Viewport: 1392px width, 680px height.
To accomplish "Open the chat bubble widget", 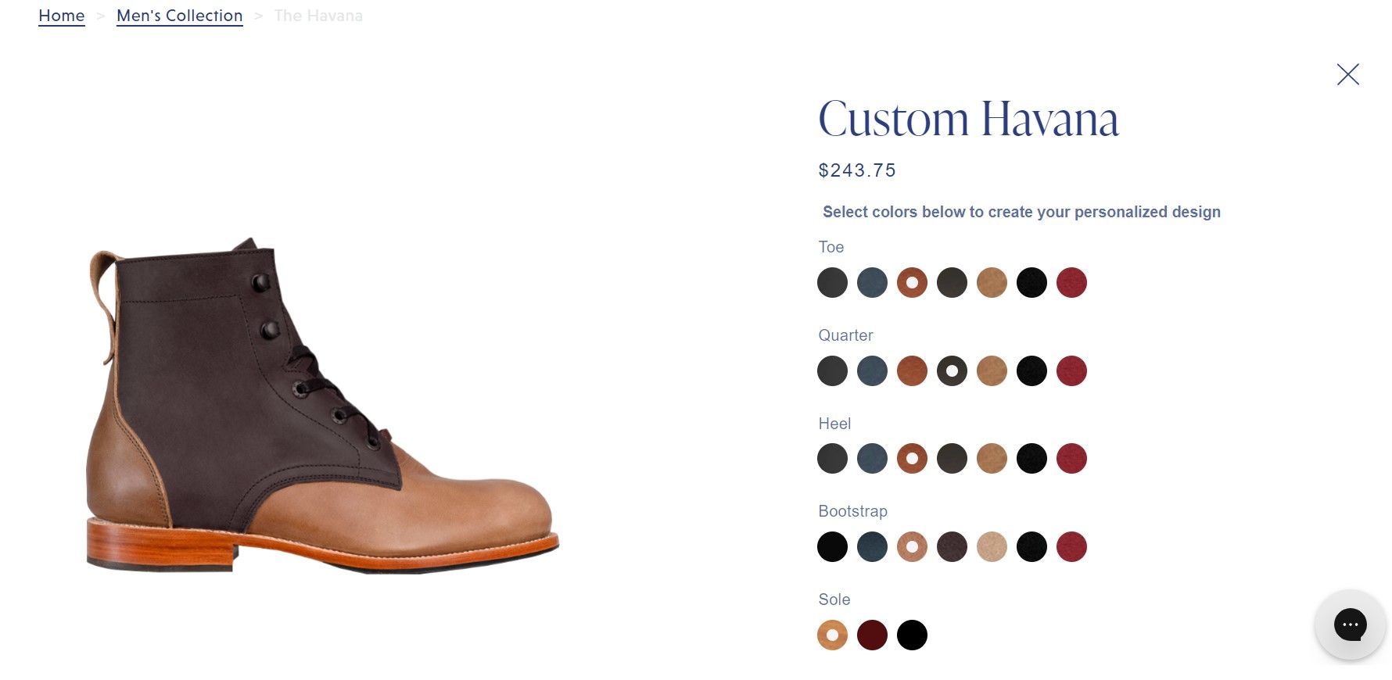I will coord(1350,625).
